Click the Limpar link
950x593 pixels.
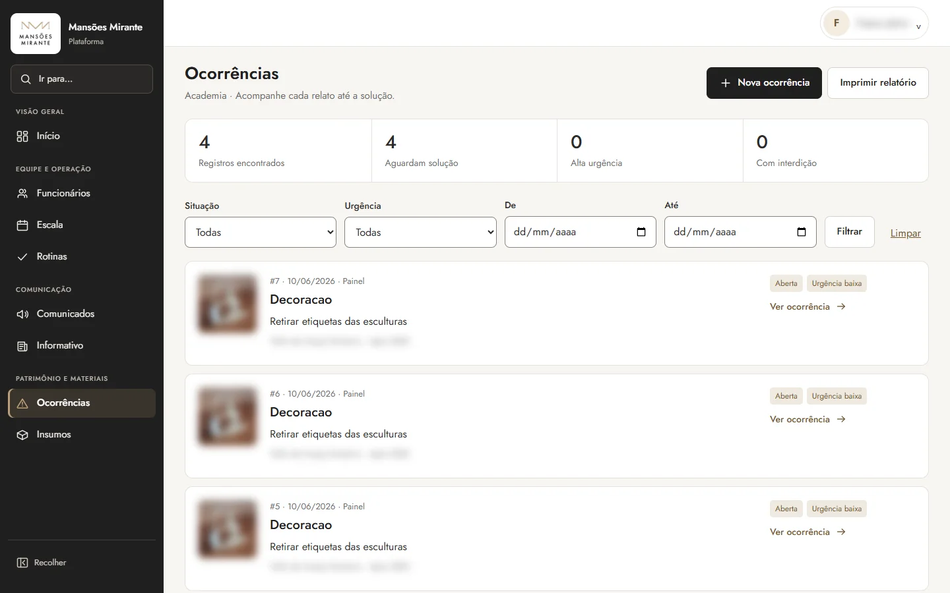pyautogui.click(x=906, y=233)
